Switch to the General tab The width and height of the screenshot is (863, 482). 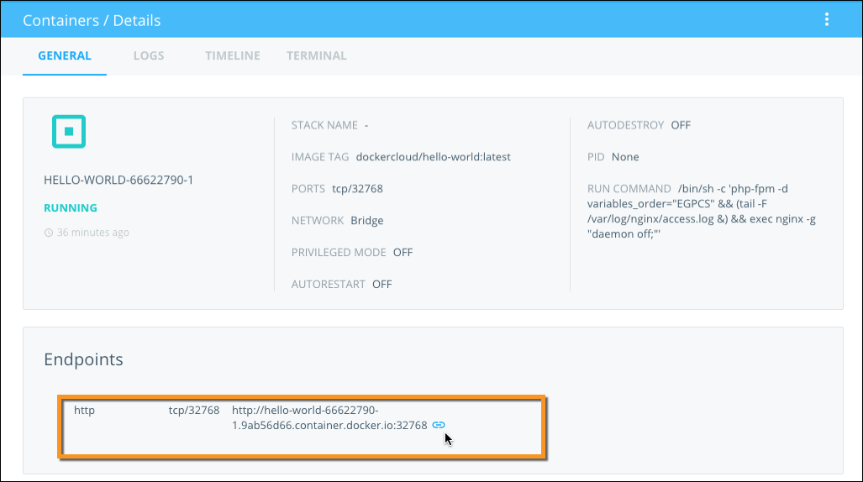pos(65,56)
